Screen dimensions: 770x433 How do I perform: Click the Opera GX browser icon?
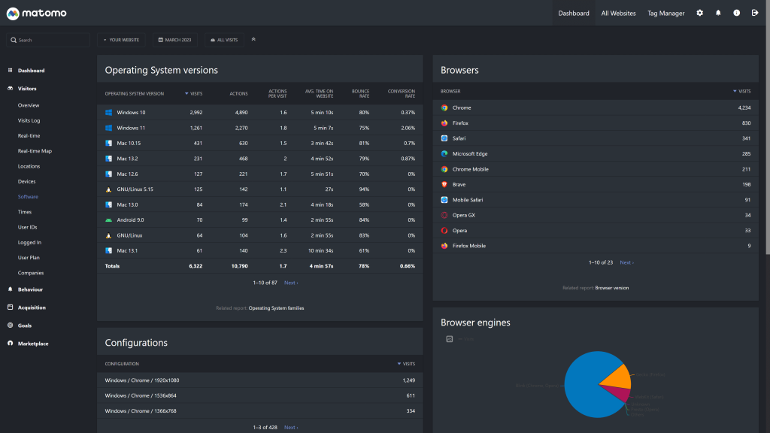coord(444,215)
